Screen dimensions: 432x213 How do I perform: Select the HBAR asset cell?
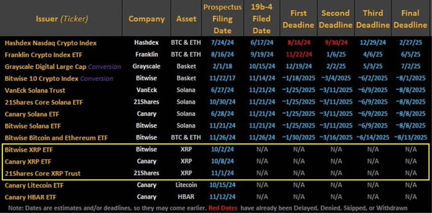[186, 197]
